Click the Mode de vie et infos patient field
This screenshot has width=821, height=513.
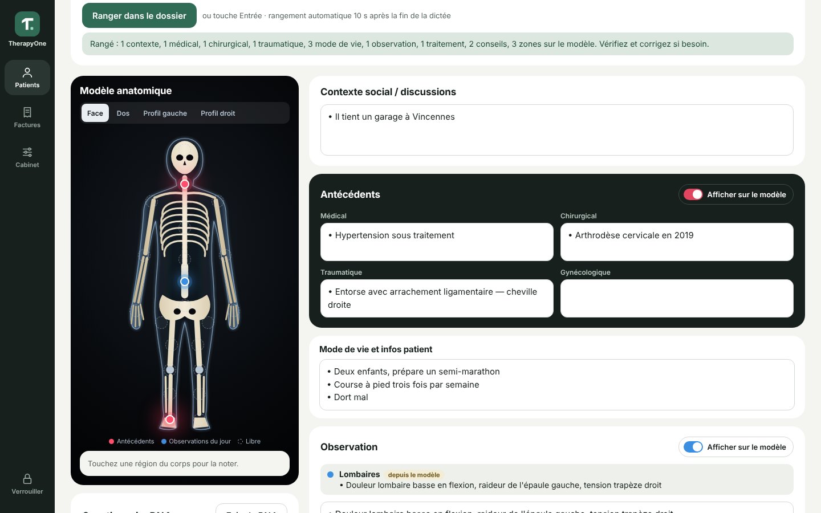coord(557,385)
